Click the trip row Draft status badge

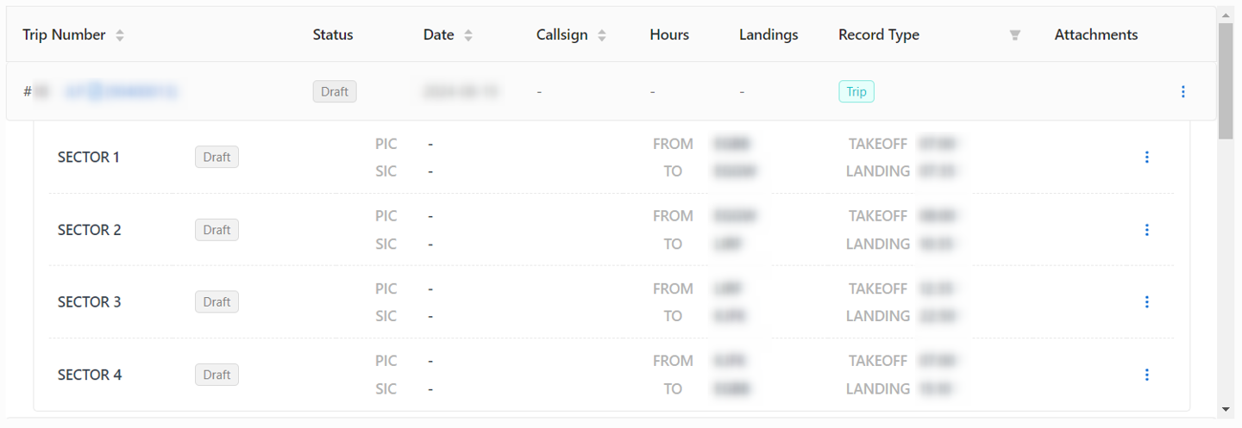click(x=334, y=91)
